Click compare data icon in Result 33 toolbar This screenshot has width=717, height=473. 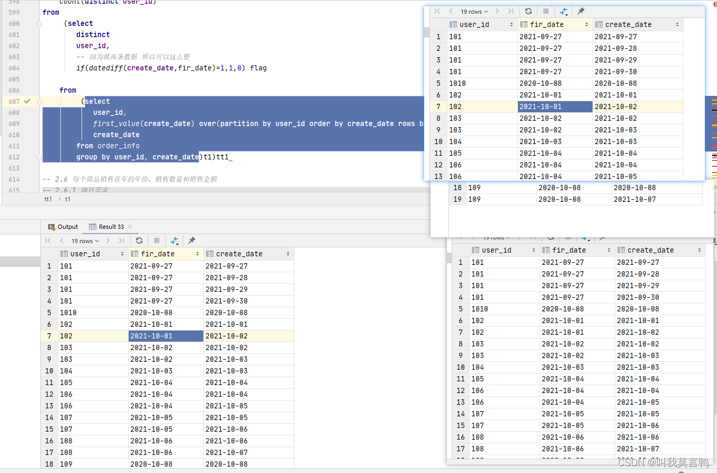point(174,240)
